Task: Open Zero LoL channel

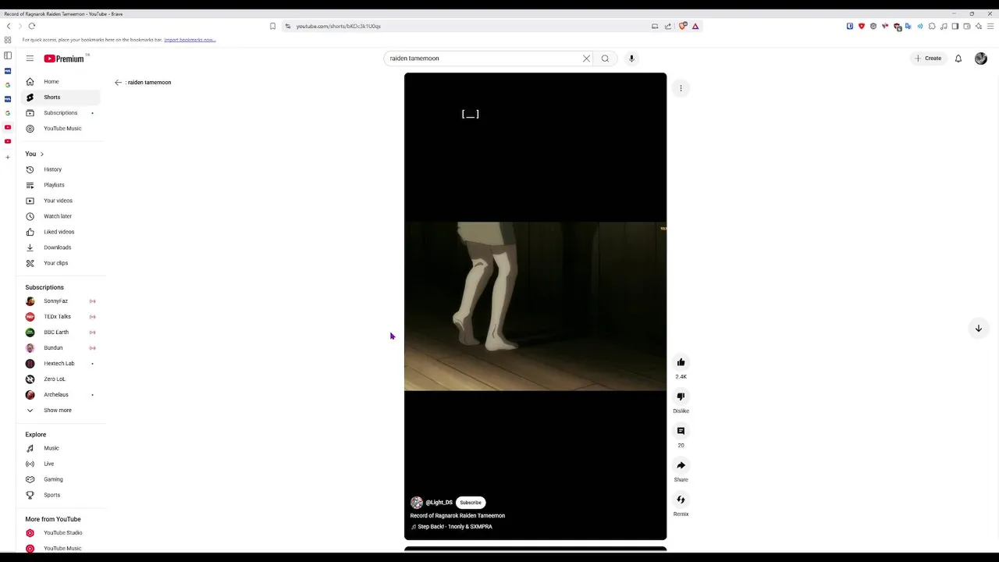Action: point(61,379)
